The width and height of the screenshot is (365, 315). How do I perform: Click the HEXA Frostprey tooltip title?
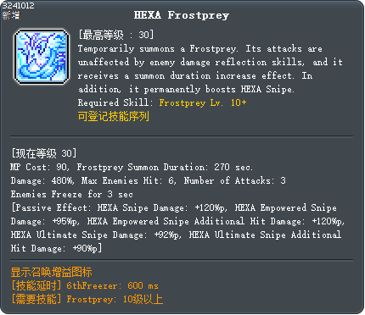point(182,15)
